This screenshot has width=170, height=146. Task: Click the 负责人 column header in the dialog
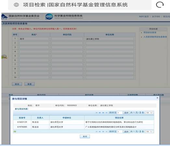(40, 118)
